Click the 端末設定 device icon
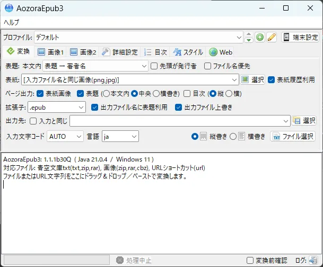The image size is (323, 267). pos(286,37)
